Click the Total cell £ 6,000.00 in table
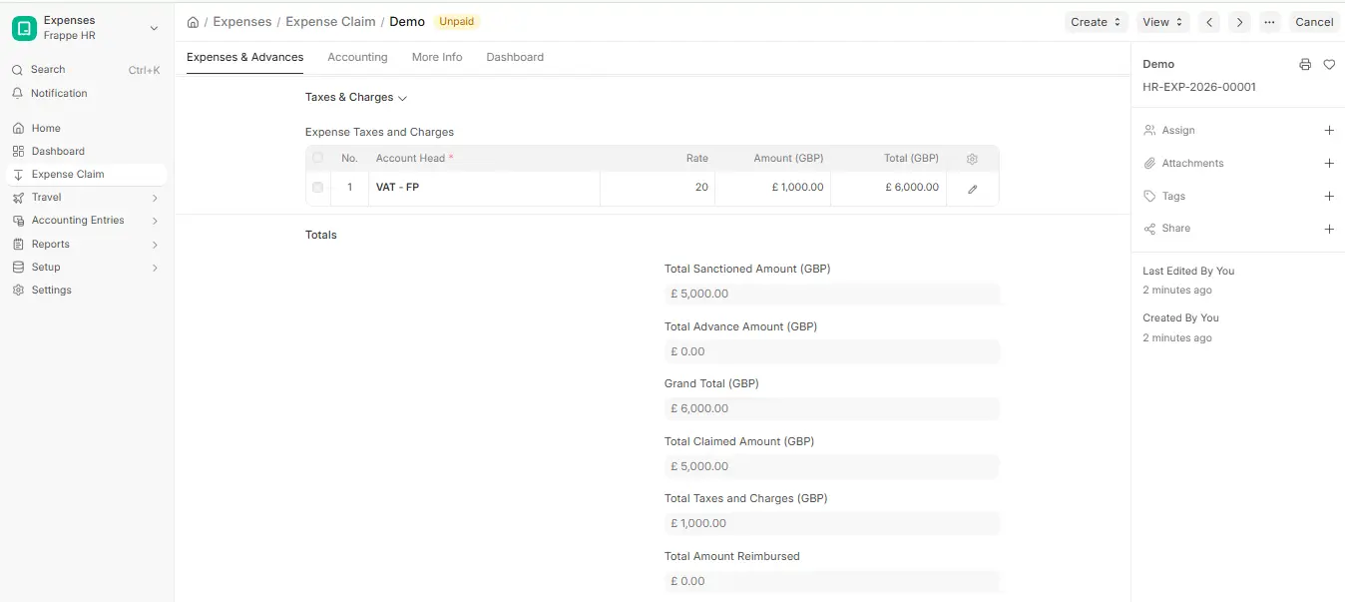The width and height of the screenshot is (1345, 602). click(x=888, y=188)
